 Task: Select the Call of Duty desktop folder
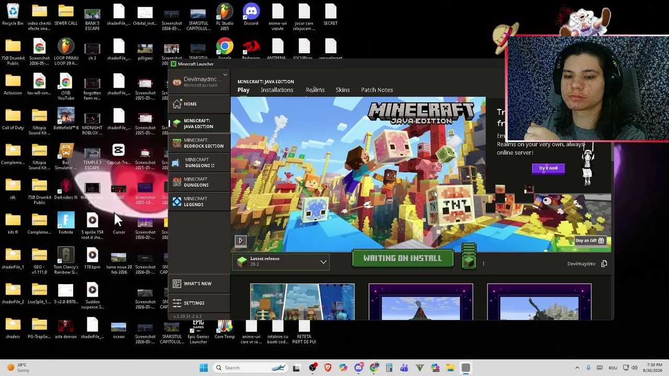(13, 119)
